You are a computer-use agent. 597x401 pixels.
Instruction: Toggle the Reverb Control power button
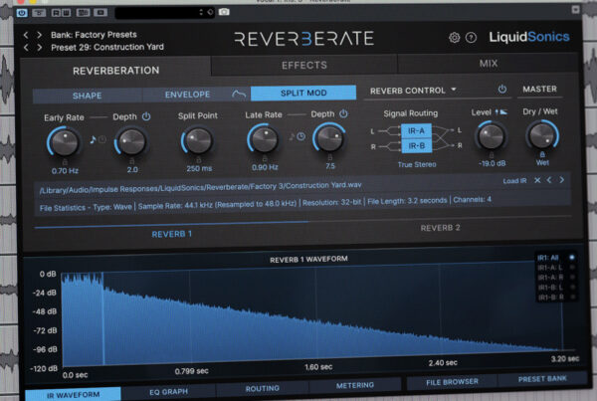502,90
